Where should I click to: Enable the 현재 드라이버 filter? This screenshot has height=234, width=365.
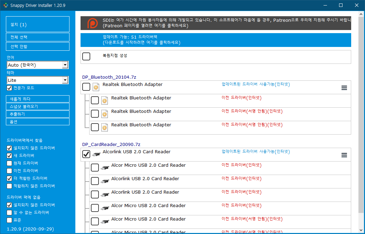point(9,163)
